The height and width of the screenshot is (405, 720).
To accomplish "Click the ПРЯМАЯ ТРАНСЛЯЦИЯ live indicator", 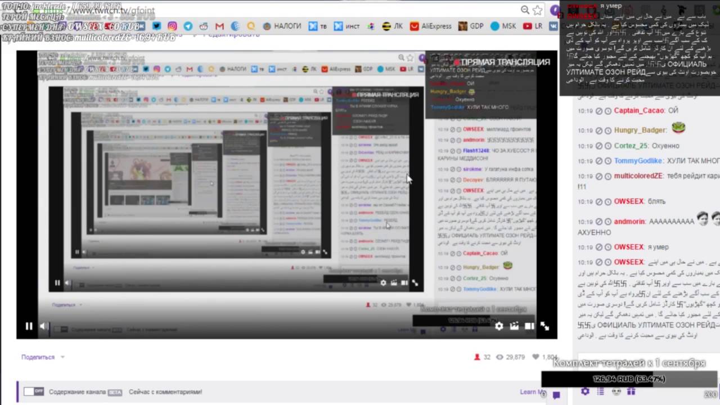I will [x=502, y=62].
